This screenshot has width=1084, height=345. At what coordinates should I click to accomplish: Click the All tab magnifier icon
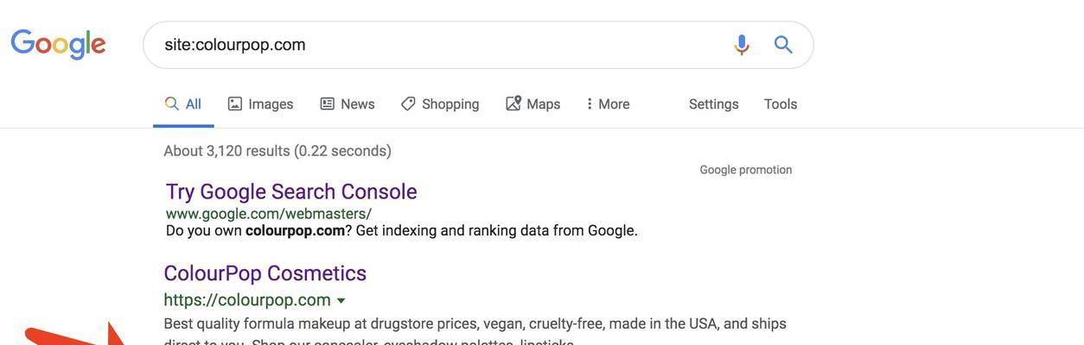(x=172, y=103)
